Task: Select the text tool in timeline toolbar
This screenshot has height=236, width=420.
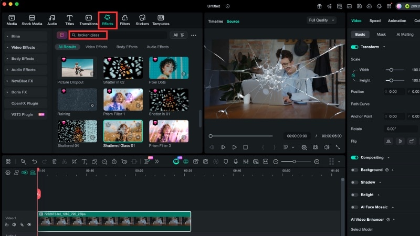Action: click(84, 162)
